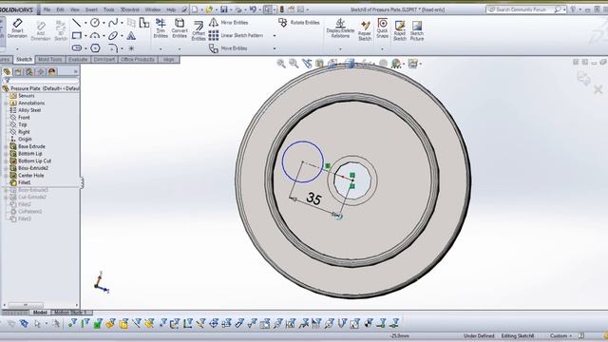The height and width of the screenshot is (342, 608).
Task: Click Move Entities button
Action: [228, 48]
